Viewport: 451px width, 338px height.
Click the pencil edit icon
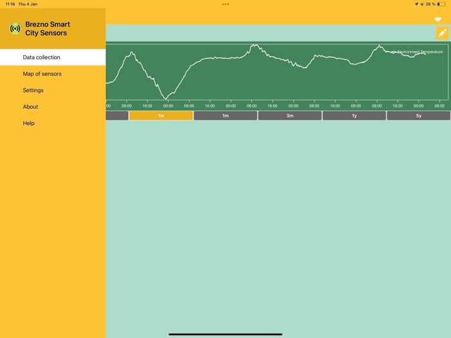click(442, 33)
